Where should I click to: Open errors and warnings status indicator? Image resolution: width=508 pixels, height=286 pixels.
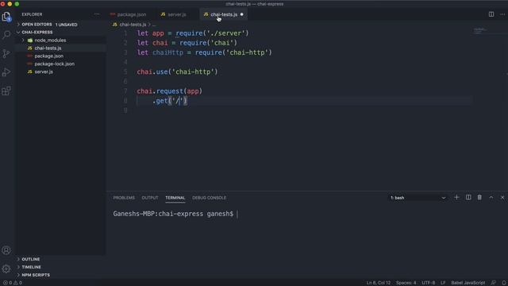point(13,283)
